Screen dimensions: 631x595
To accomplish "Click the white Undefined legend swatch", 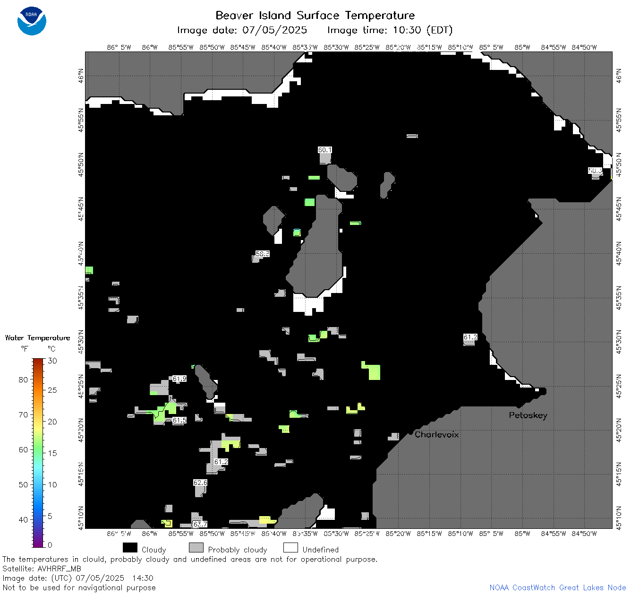I will coord(290,548).
